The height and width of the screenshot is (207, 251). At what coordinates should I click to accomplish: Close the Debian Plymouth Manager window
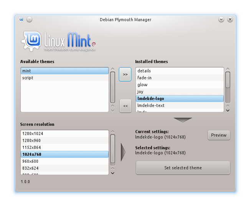point(230,20)
